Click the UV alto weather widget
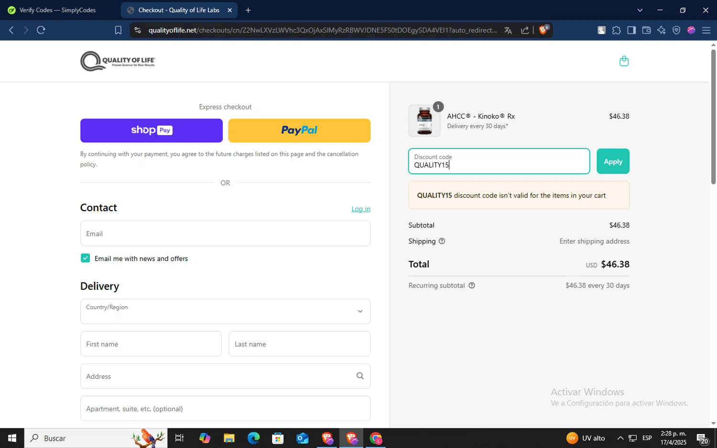Screen dimensions: 717x448 coord(586,438)
